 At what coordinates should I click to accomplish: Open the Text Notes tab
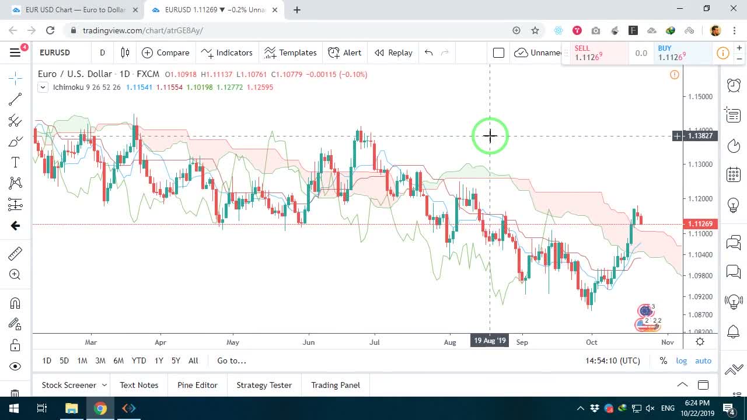pyautogui.click(x=139, y=385)
